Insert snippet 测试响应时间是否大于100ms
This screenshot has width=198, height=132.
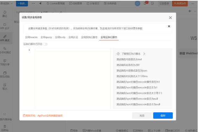tap(132, 76)
